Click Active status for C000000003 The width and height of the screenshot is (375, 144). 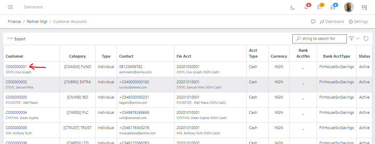click(x=364, y=97)
